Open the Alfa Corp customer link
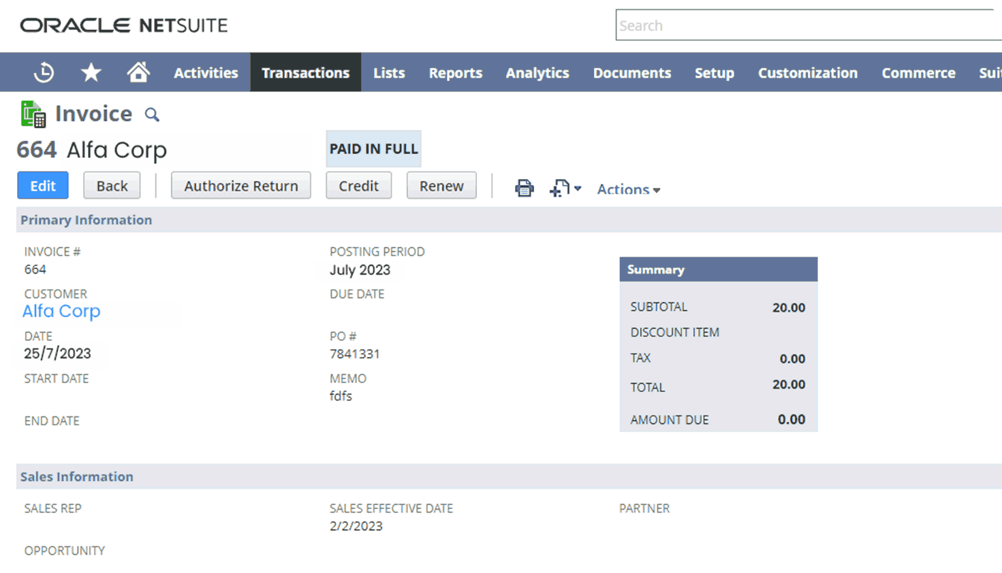Viewport: 1002px width, 573px height. point(61,311)
